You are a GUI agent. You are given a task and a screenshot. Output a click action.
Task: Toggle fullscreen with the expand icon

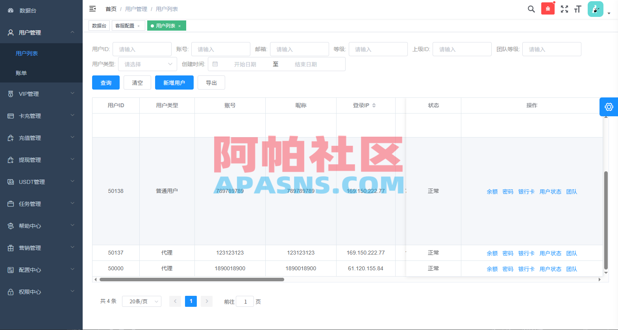point(564,9)
